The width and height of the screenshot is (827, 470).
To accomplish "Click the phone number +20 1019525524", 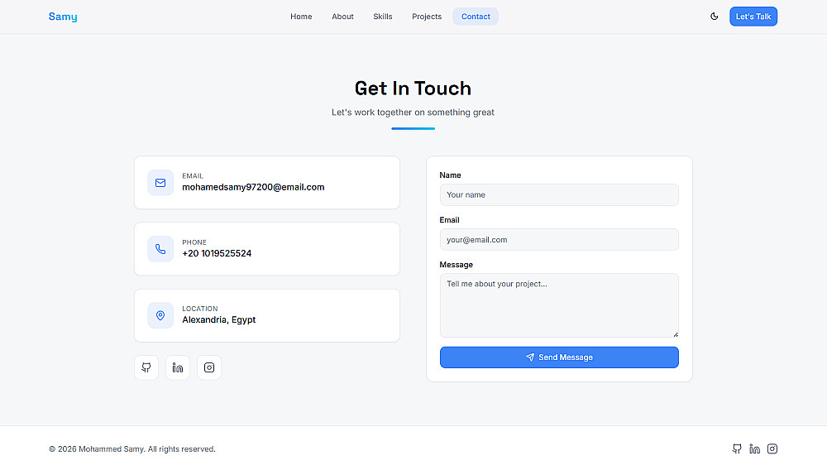I will (217, 254).
